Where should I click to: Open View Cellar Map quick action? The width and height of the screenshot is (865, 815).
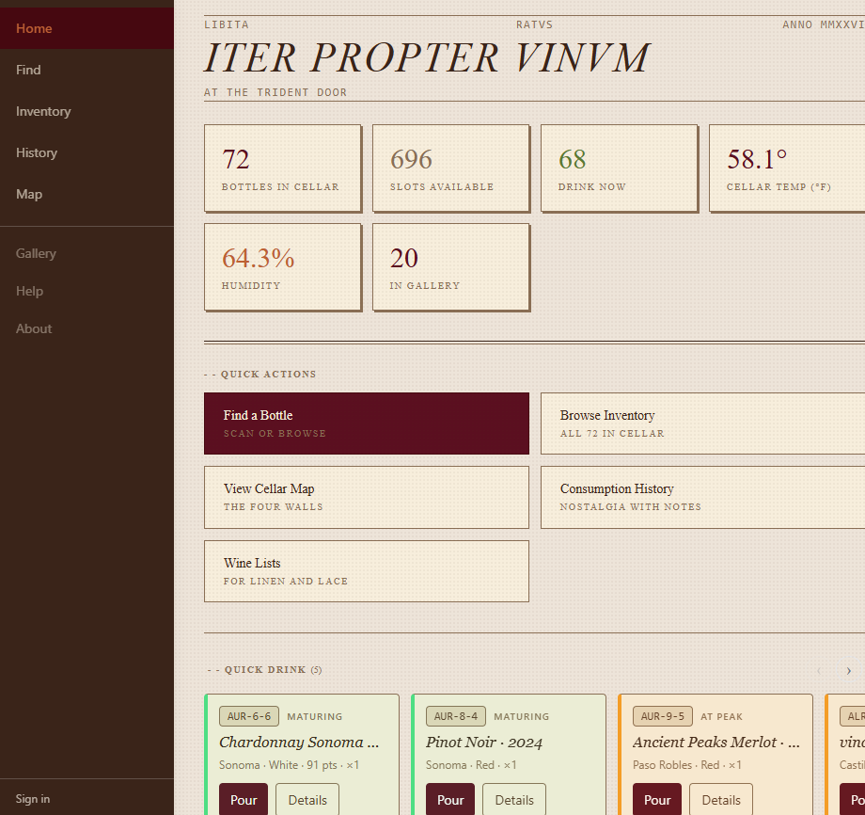[367, 497]
